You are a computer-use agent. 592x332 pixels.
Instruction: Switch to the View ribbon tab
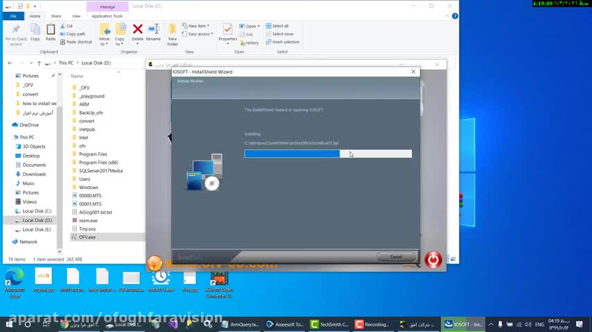tap(76, 16)
